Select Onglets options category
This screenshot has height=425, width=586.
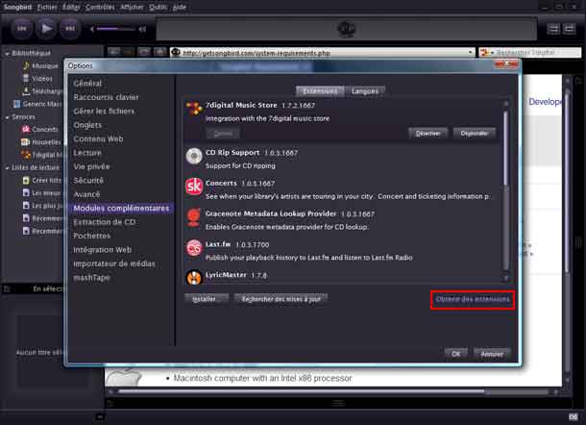pos(87,125)
